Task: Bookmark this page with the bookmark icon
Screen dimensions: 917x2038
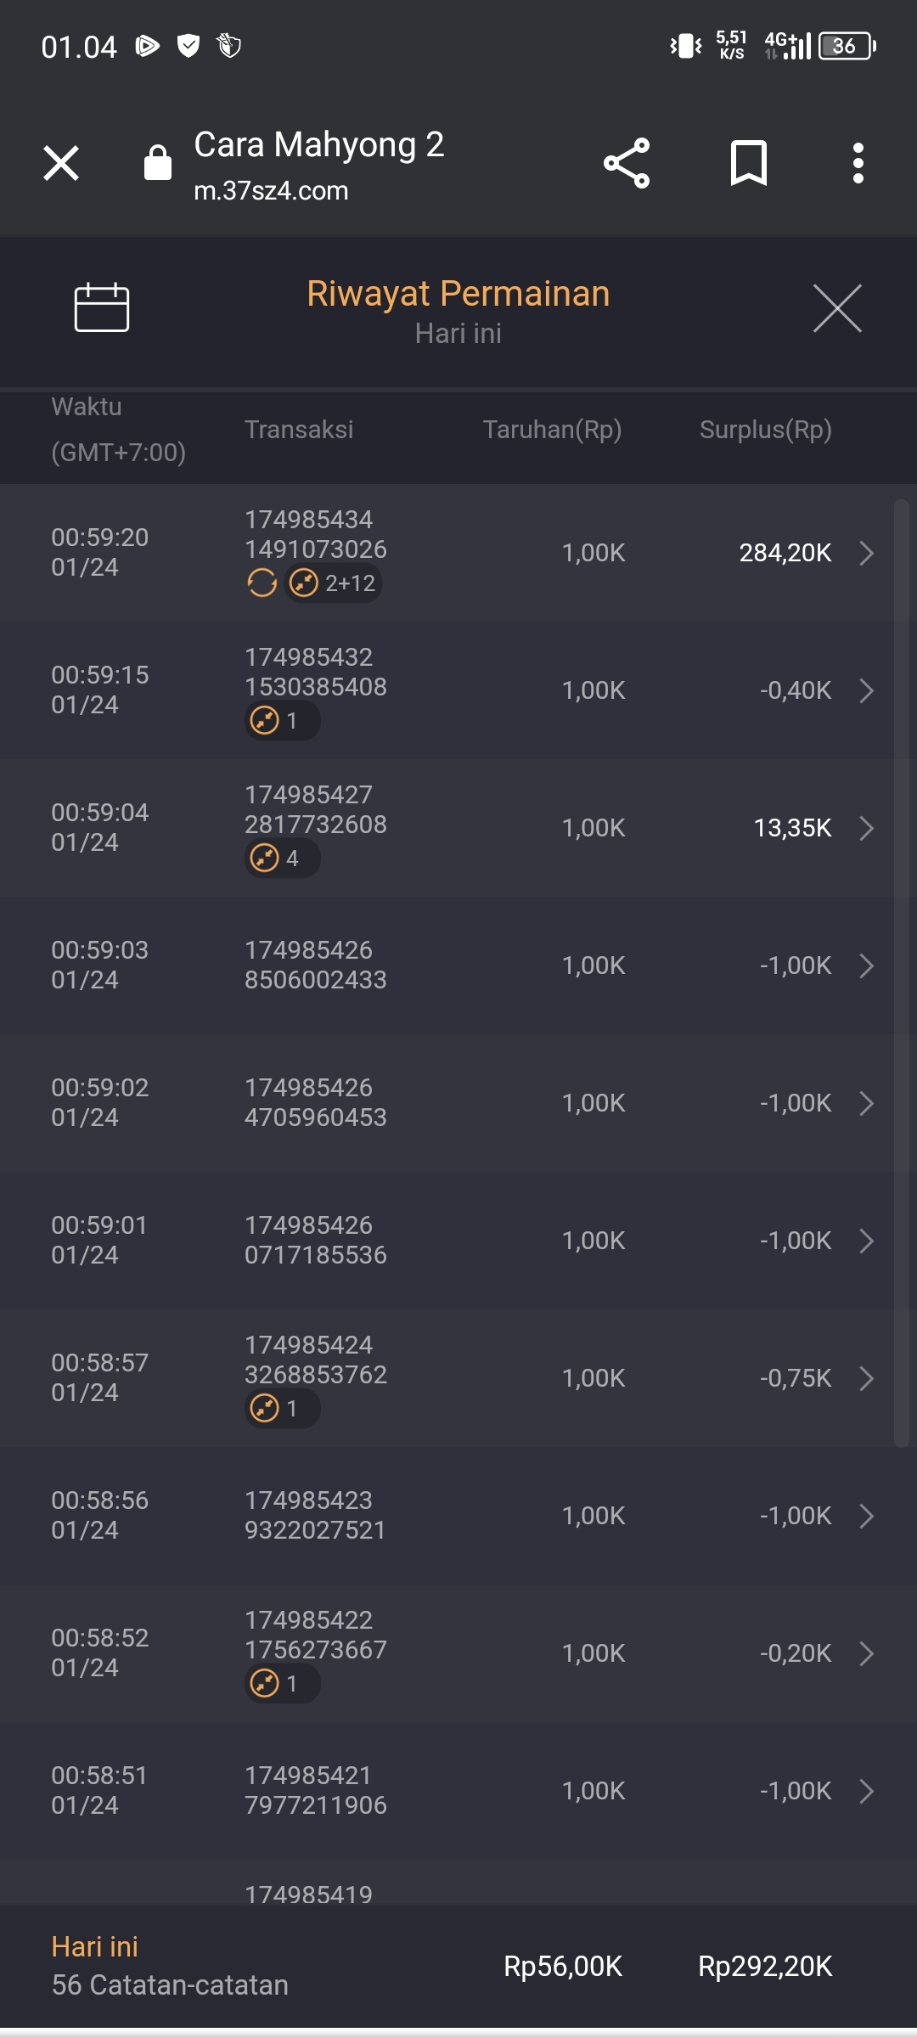Action: pos(748,163)
